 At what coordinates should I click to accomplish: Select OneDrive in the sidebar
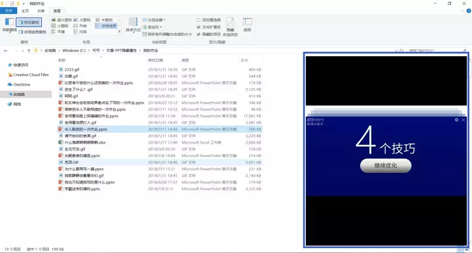(19, 85)
